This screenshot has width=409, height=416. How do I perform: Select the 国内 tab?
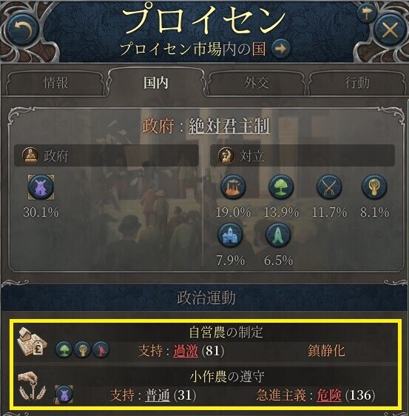[156, 82]
